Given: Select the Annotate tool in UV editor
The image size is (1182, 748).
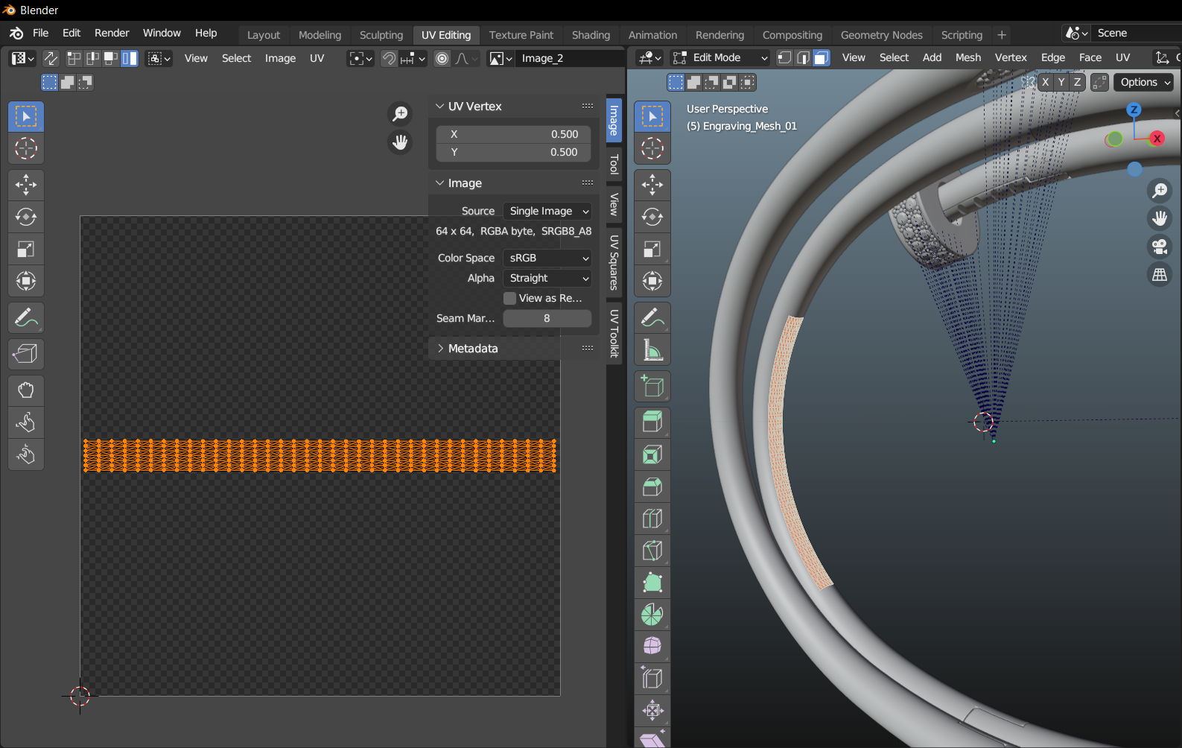Looking at the screenshot, I should tap(26, 318).
